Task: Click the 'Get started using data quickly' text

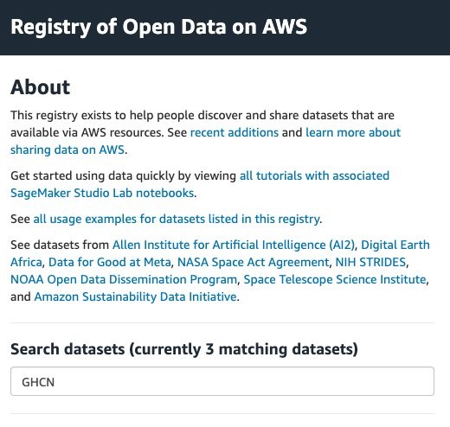Action: click(x=123, y=175)
